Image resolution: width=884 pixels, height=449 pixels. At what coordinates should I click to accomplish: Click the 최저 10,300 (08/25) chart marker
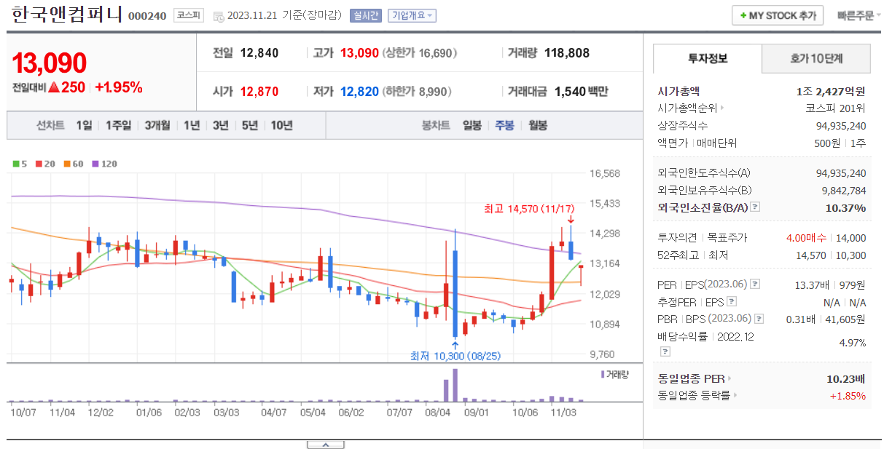tap(455, 356)
